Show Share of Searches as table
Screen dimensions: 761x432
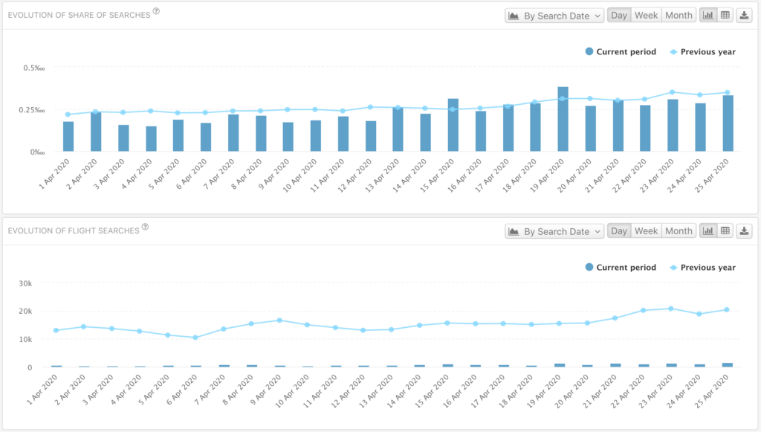coord(725,16)
